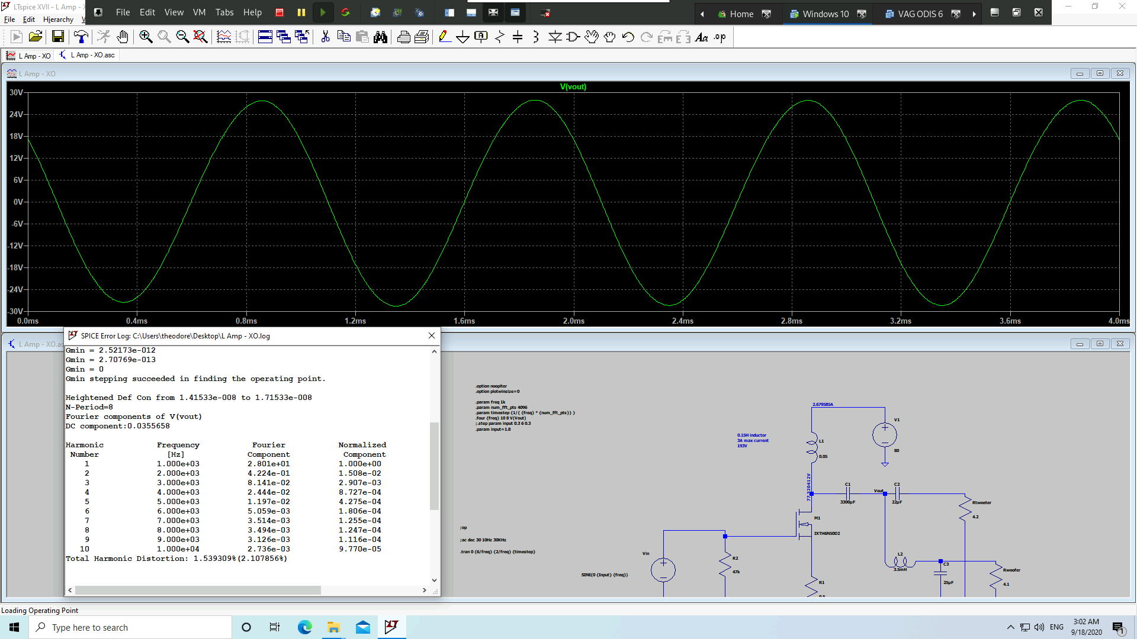
Task: Select the Windows 10 VM tab
Action: click(826, 14)
